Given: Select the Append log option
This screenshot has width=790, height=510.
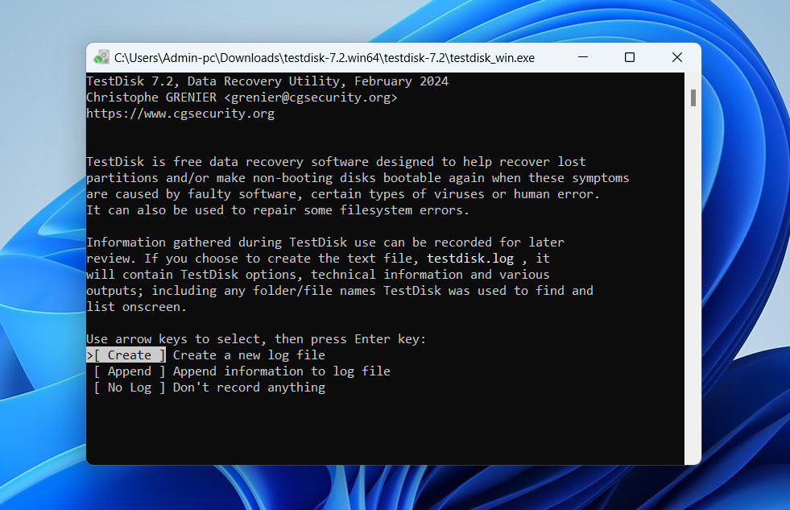Looking at the screenshot, I should 130,371.
